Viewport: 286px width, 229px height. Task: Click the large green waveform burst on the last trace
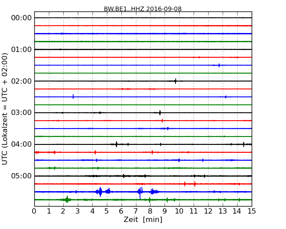click(x=67, y=199)
